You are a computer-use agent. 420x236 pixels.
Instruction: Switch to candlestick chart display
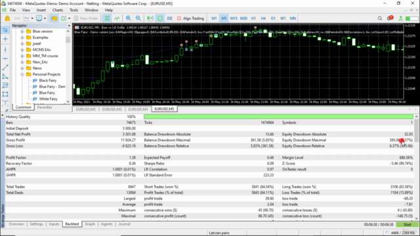107,18
